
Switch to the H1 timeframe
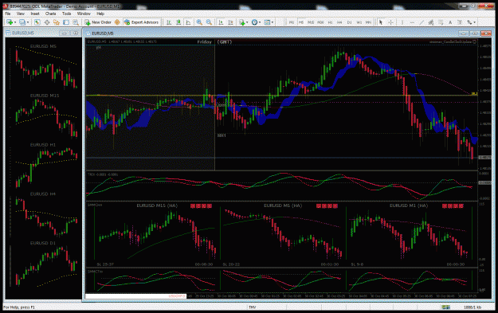[331, 22]
